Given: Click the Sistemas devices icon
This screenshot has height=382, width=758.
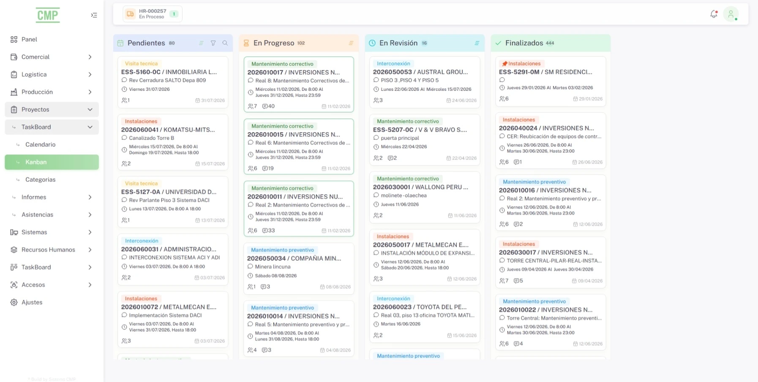Looking at the screenshot, I should pyautogui.click(x=14, y=232).
